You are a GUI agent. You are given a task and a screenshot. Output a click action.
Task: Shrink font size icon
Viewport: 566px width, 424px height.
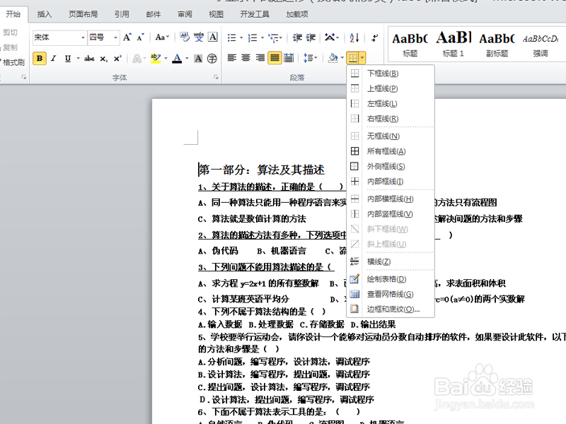click(140, 37)
